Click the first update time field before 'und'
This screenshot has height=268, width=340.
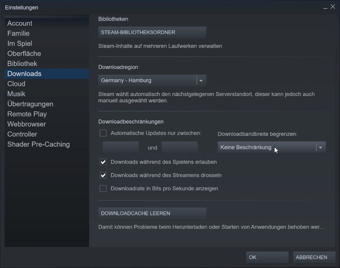click(x=121, y=147)
